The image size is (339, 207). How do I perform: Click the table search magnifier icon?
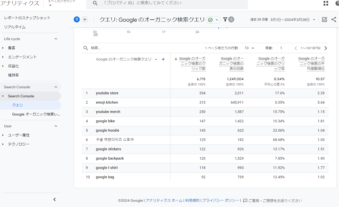86,48
